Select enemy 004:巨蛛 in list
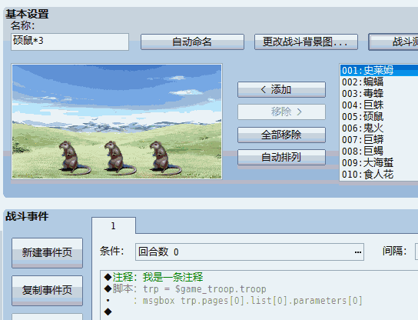 (379, 105)
